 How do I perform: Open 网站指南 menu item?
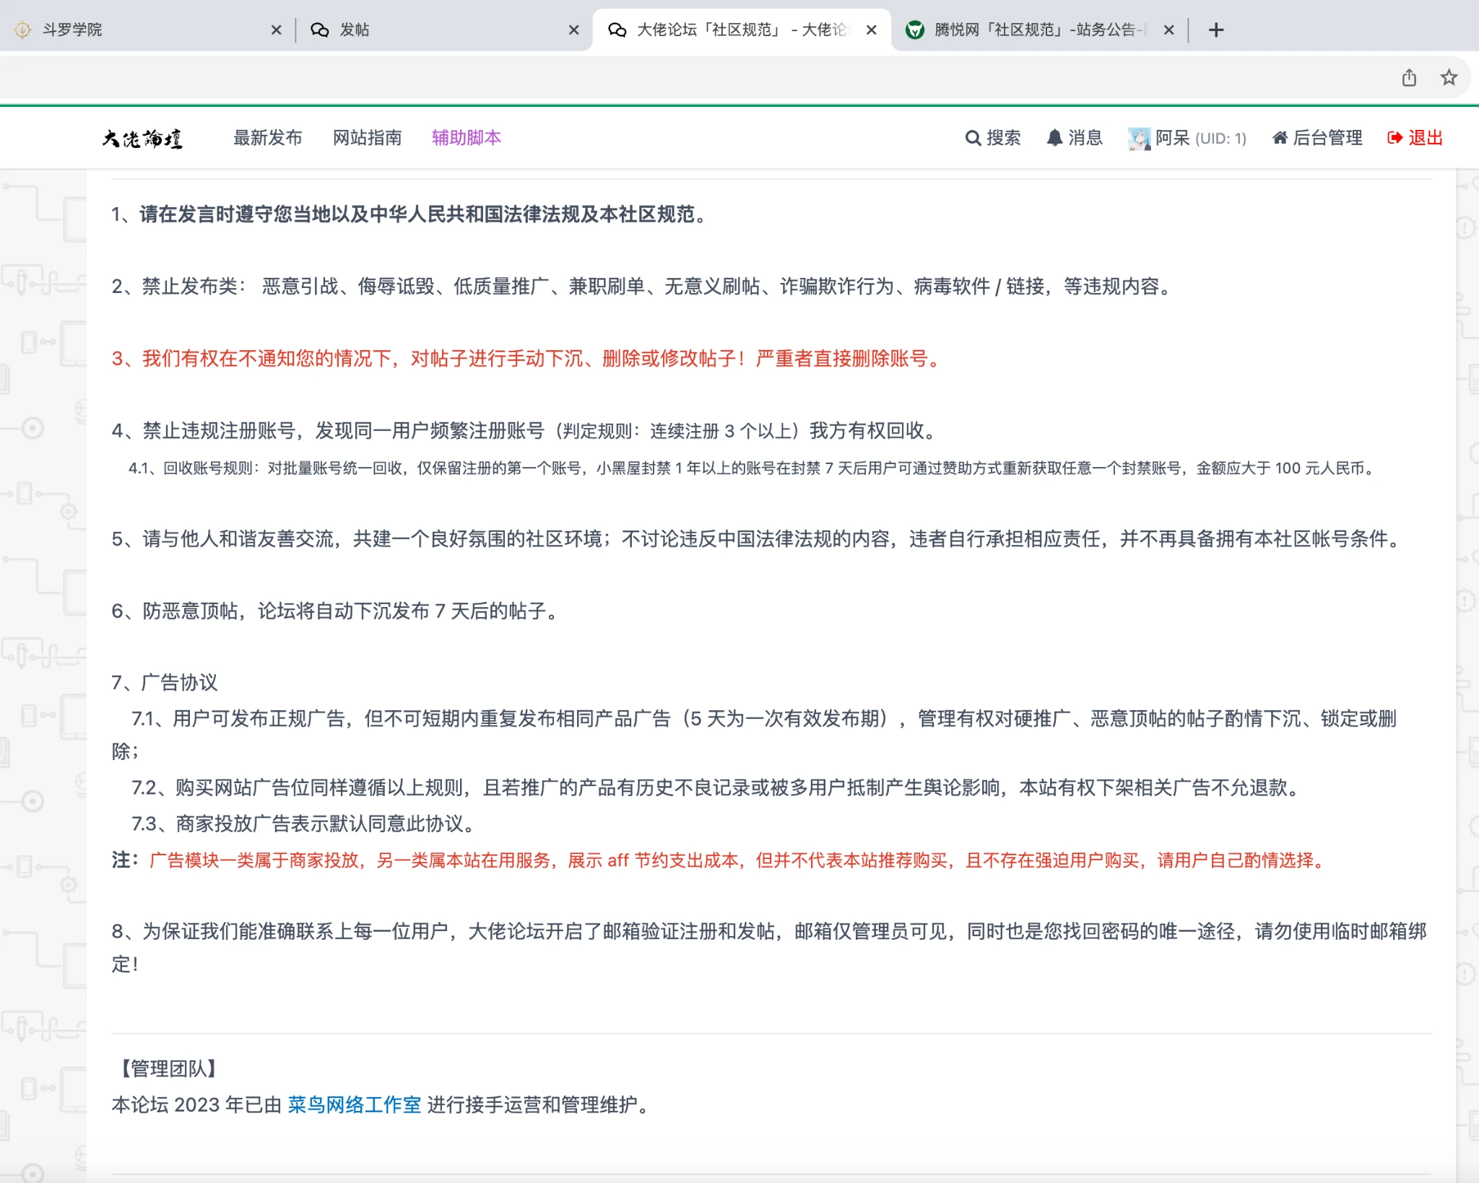367,138
